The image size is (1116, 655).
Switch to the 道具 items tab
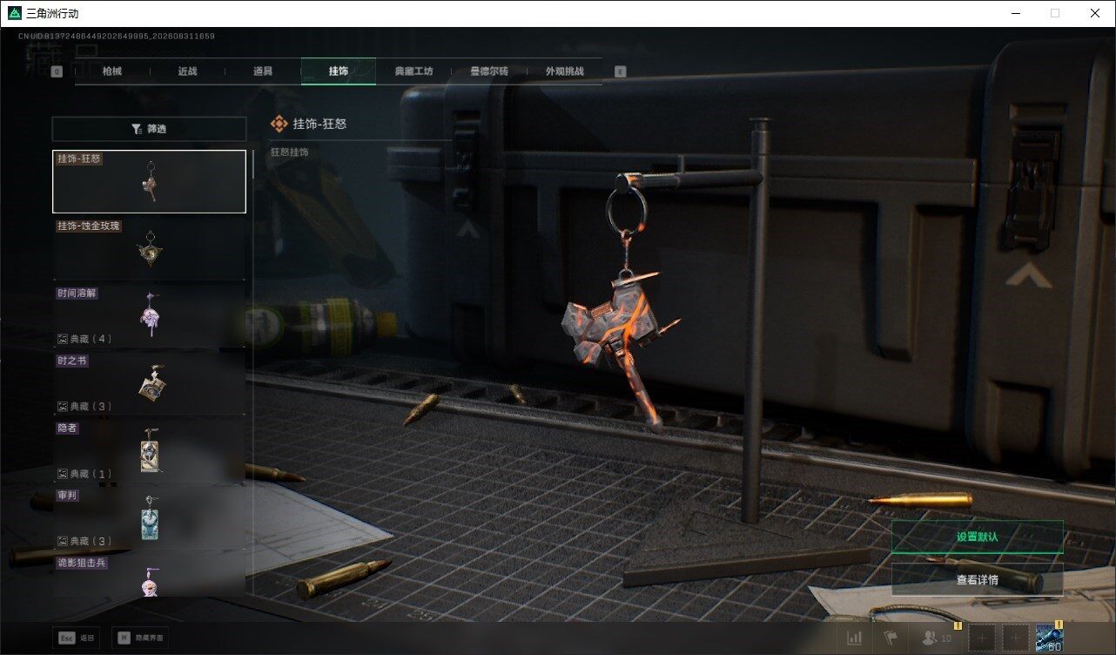pyautogui.click(x=262, y=71)
